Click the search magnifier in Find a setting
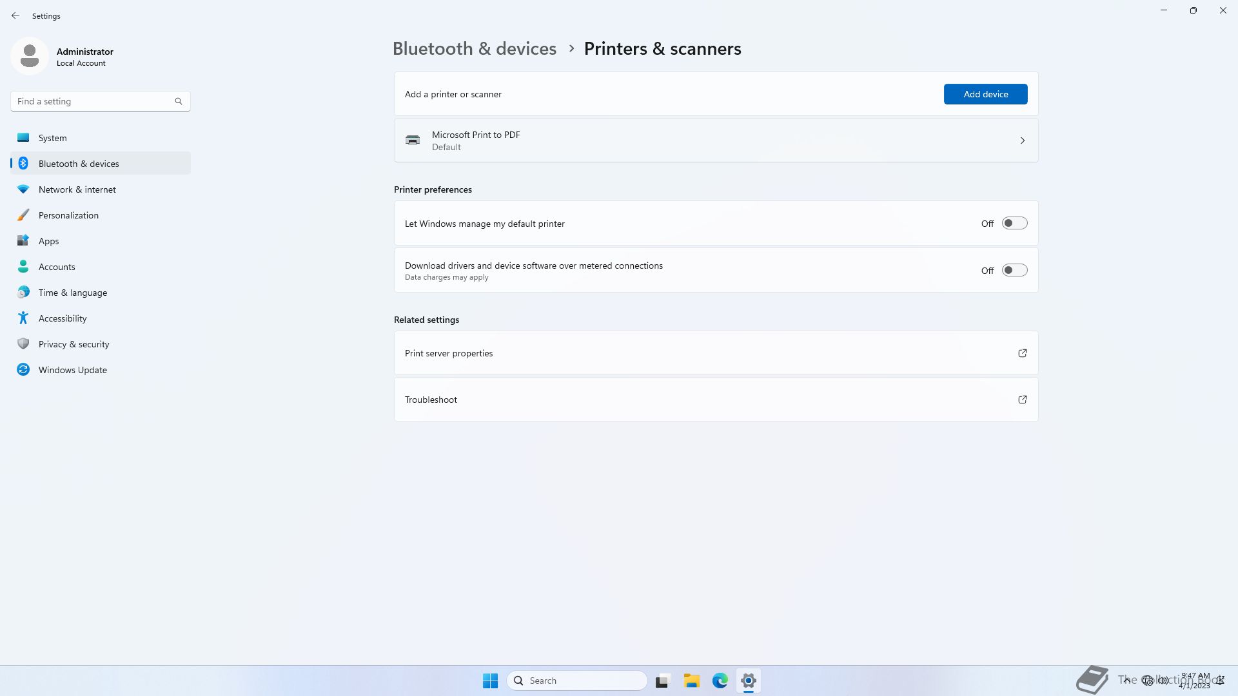Screen dimensions: 1238x696 click(179, 101)
